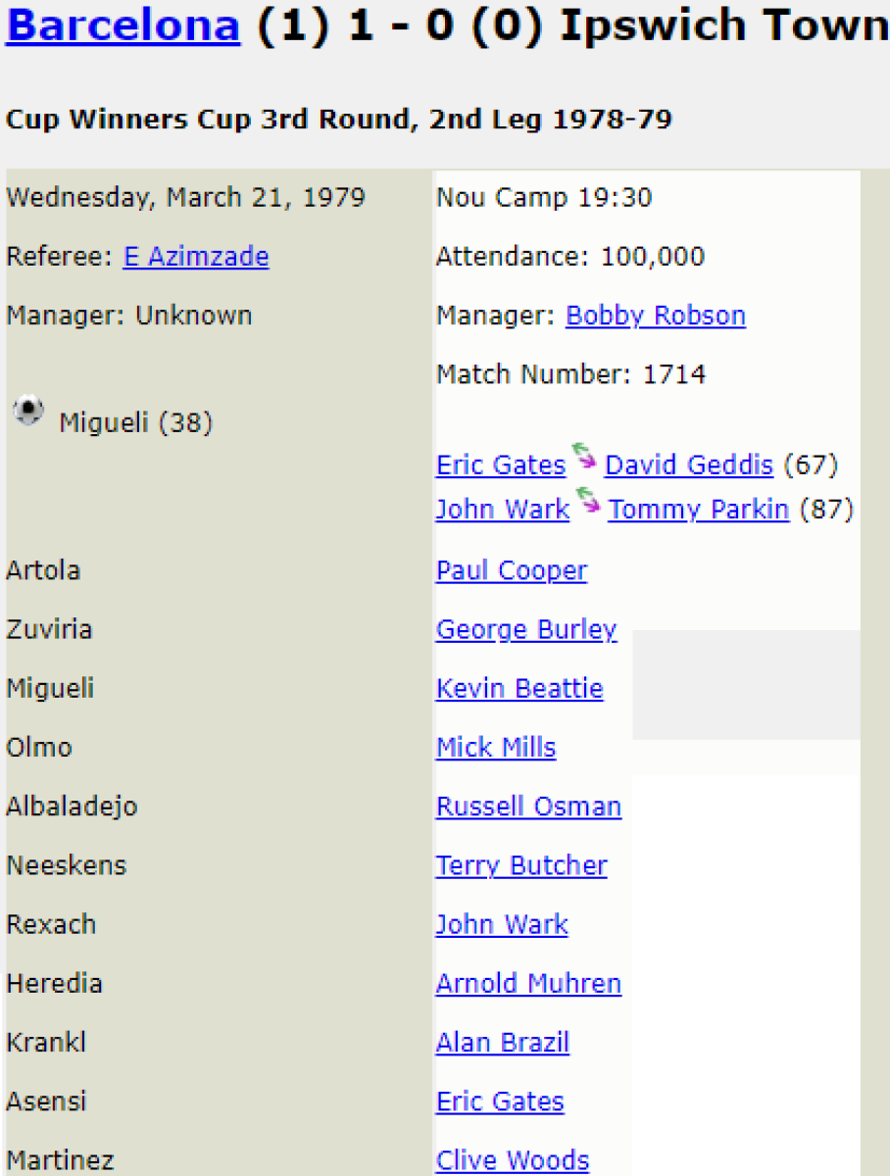Open Tommy Parkin substitute link
The width and height of the screenshot is (890, 1176).
pos(698,510)
